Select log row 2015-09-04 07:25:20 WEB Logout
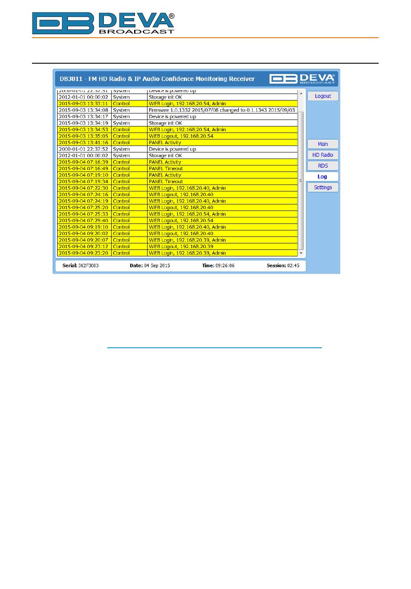The width and height of the screenshot is (411, 589). coord(177,207)
